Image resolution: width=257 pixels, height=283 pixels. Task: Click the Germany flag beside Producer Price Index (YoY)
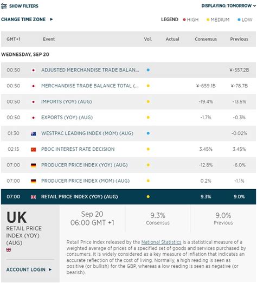click(33, 165)
